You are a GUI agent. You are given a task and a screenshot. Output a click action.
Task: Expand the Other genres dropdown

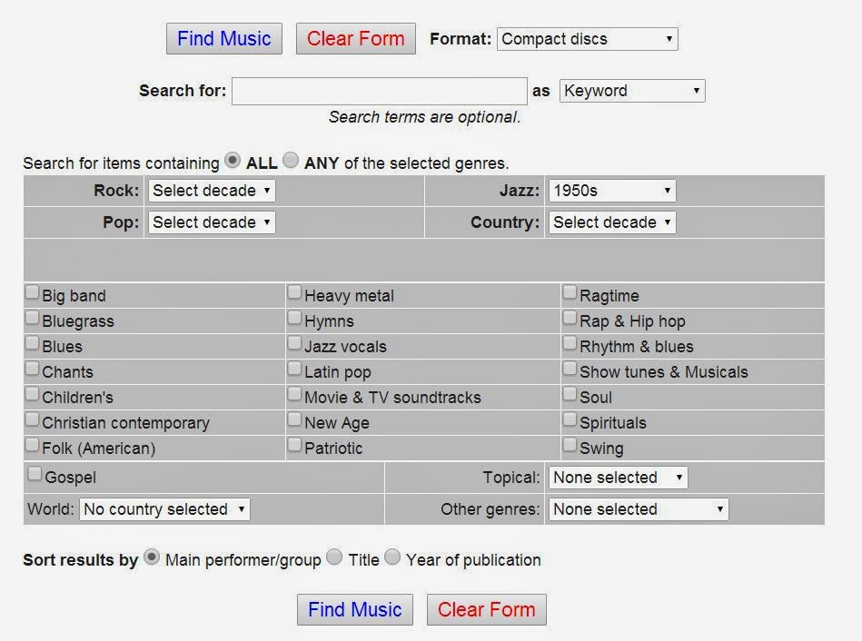click(638, 509)
